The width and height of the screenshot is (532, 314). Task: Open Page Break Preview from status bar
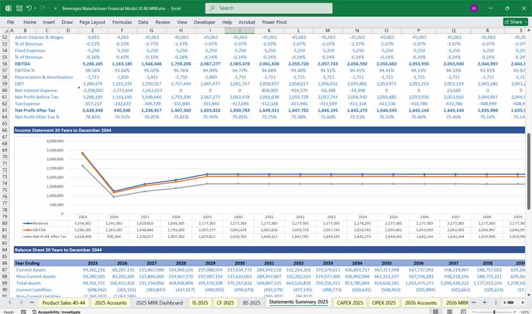click(464, 311)
